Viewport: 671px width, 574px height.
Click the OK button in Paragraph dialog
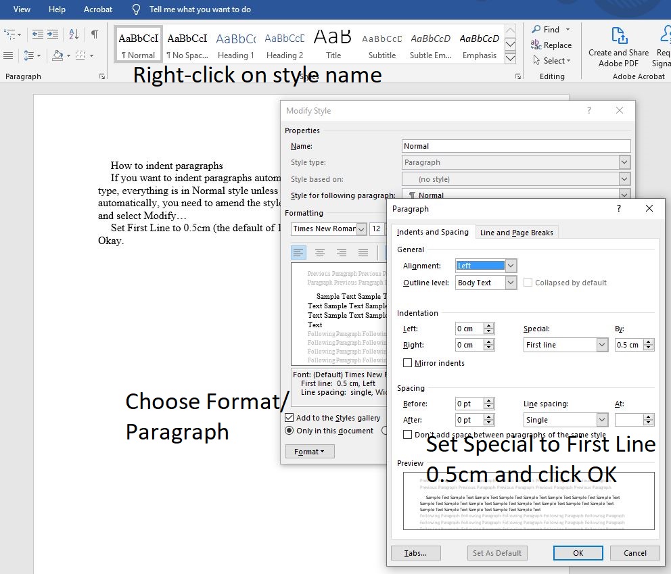pyautogui.click(x=578, y=553)
